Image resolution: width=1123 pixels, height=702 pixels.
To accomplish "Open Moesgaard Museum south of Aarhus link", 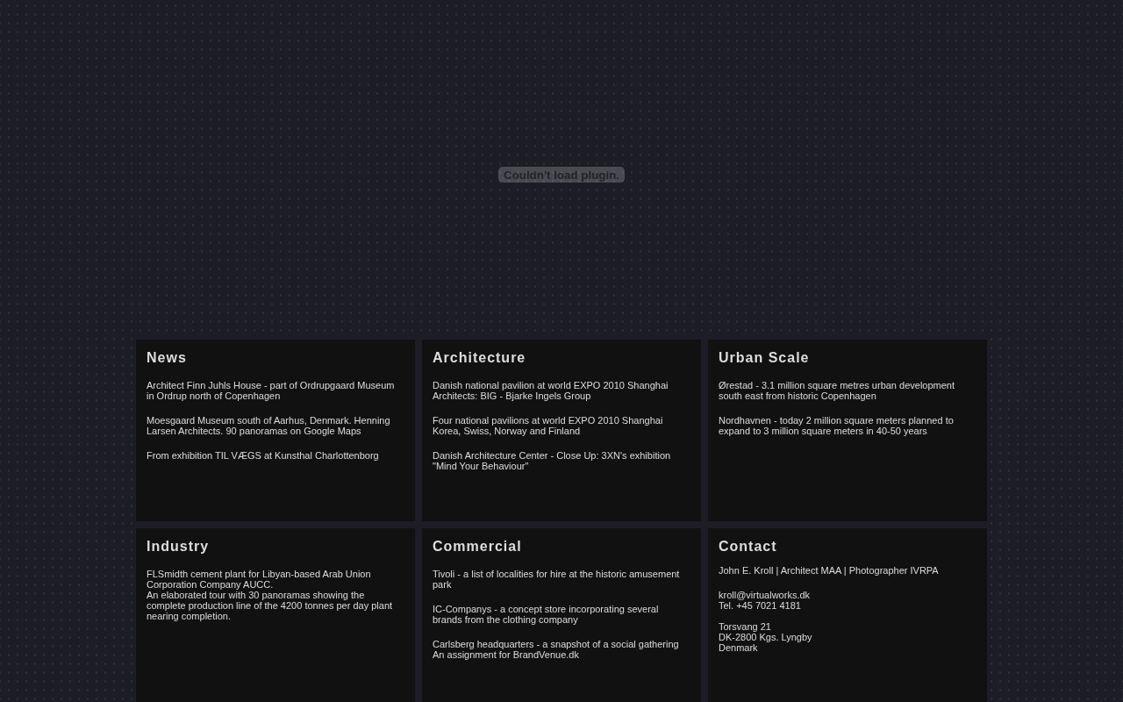I will pyautogui.click(x=268, y=426).
